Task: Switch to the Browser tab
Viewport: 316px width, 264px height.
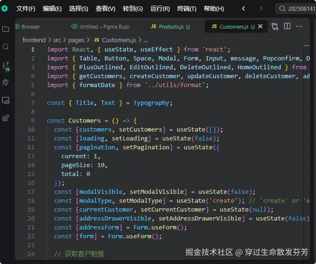Action: [x=28, y=27]
